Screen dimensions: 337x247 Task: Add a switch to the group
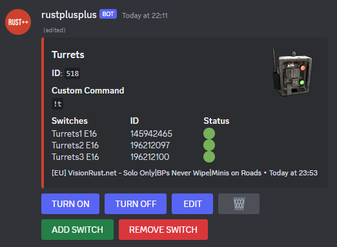coord(77,230)
